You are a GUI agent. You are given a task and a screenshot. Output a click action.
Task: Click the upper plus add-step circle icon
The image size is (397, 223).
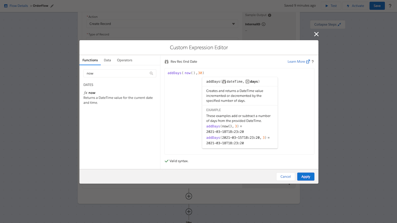(x=189, y=196)
